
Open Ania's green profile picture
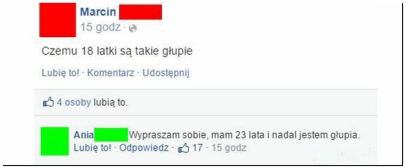[55, 141]
